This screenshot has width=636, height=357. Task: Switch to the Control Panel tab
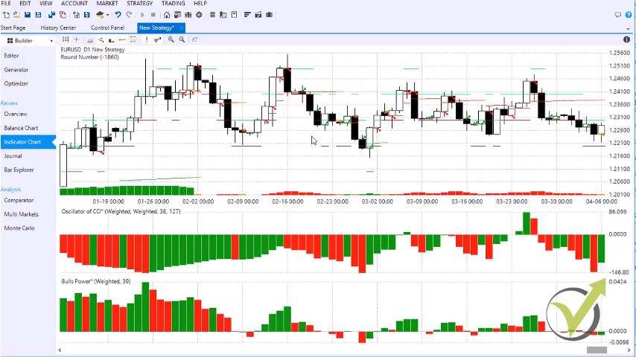point(107,28)
